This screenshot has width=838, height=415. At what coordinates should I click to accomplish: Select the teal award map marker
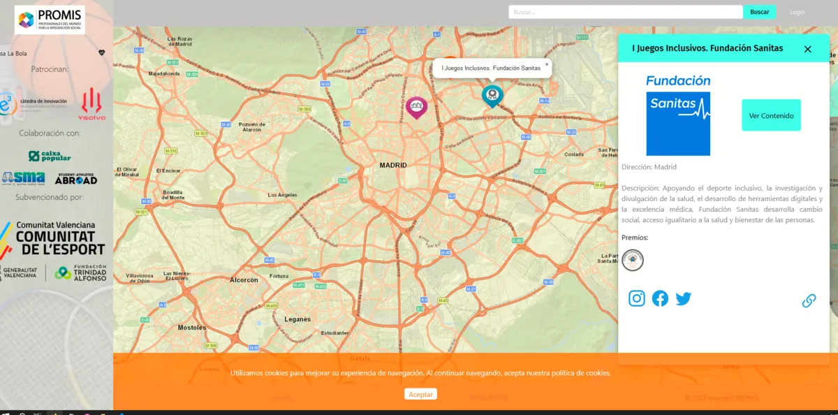pyautogui.click(x=492, y=96)
